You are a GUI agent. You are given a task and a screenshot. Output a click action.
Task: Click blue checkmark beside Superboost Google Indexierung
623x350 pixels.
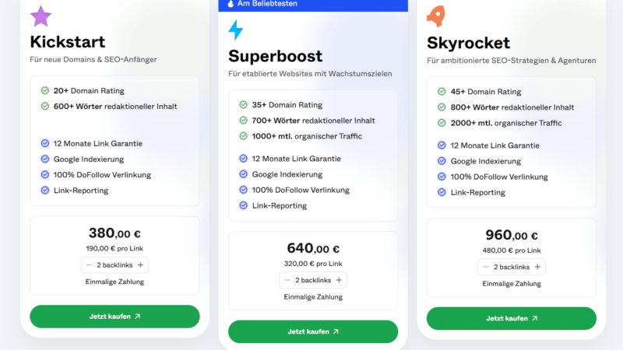[x=243, y=174]
